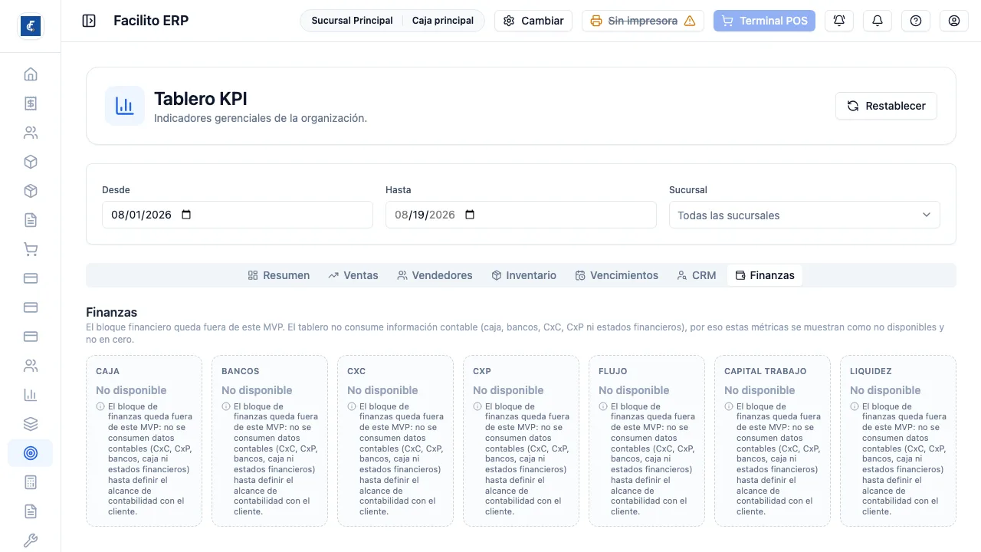Image resolution: width=981 pixels, height=552 pixels.
Task: Click the ringing alert bell icon
Action: pyautogui.click(x=839, y=21)
